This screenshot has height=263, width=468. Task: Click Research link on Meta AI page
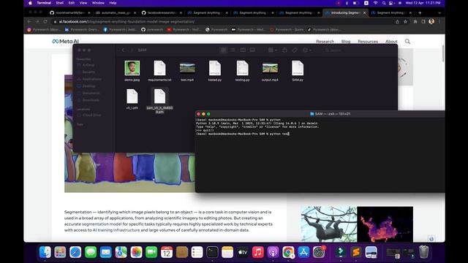click(x=325, y=42)
